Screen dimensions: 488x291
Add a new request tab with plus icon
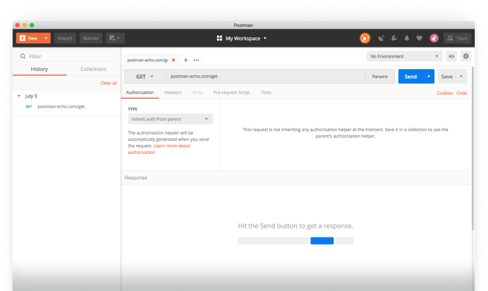click(186, 60)
